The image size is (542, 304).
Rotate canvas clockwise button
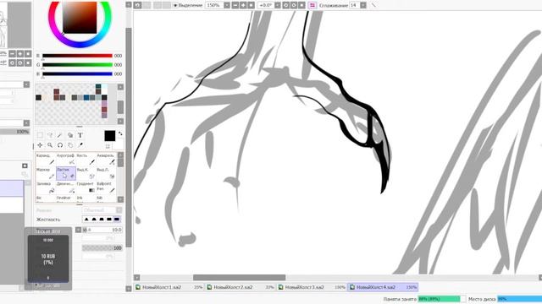294,5
